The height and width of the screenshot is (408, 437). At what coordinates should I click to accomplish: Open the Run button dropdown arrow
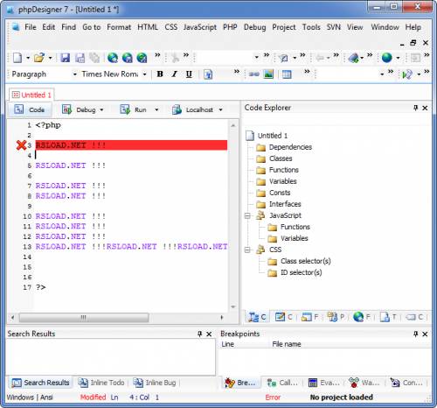pos(156,110)
